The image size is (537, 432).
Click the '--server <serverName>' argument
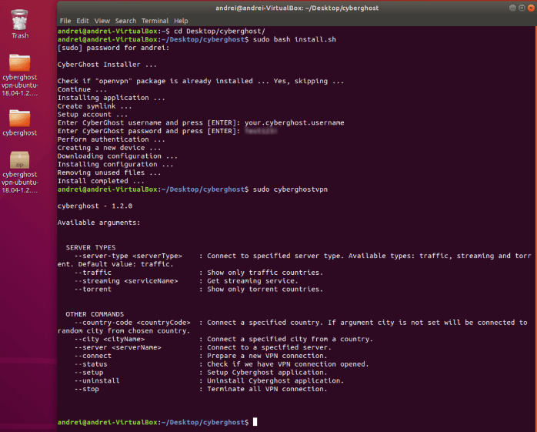pos(118,347)
